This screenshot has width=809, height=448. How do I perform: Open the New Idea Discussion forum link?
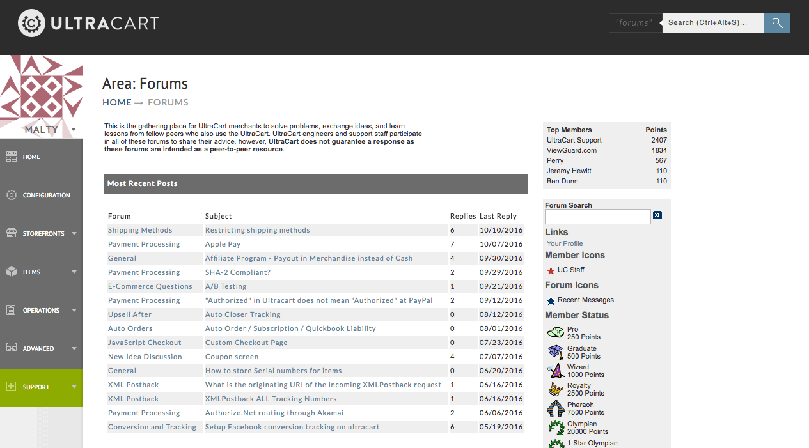pyautogui.click(x=145, y=357)
